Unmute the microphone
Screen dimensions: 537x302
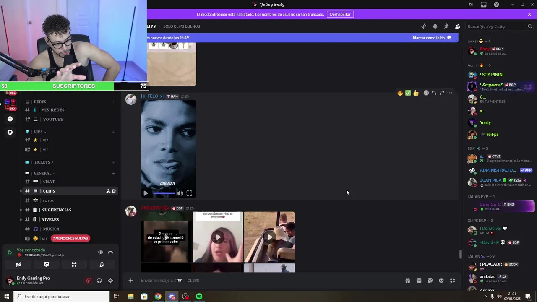pos(88,281)
